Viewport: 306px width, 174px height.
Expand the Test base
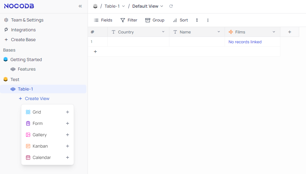[x=15, y=79]
